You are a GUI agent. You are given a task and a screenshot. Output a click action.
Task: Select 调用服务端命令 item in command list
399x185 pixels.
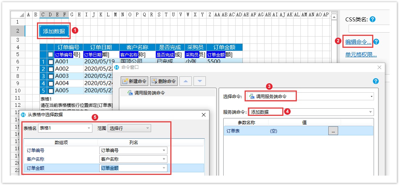(168, 93)
